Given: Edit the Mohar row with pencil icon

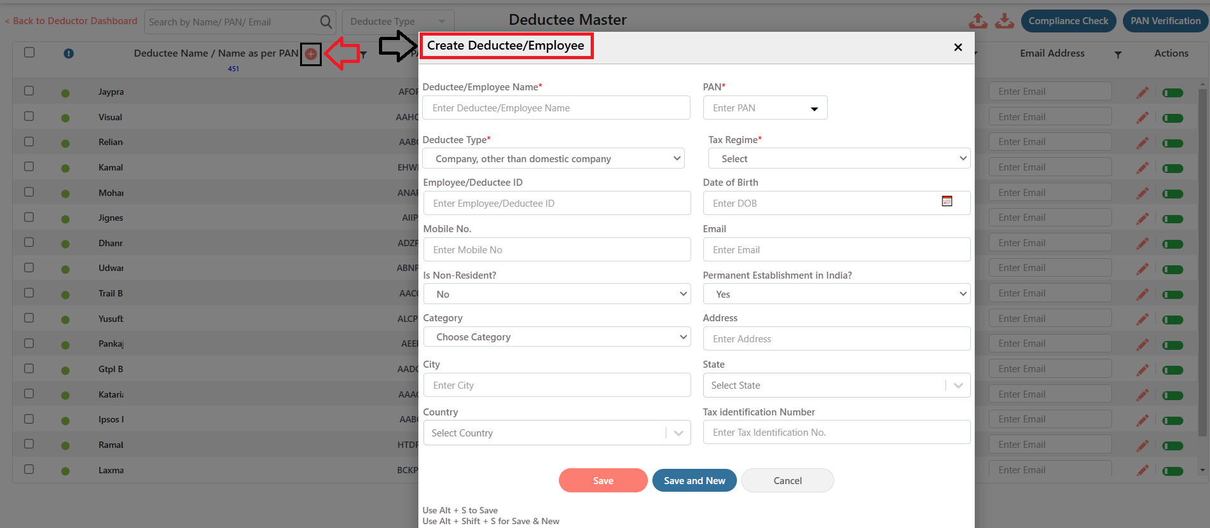Looking at the screenshot, I should tap(1143, 193).
